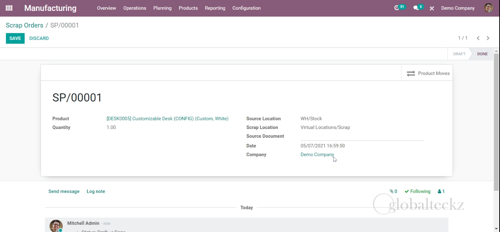500x232 pixels.
Task: Click the Manufacturing app title
Action: [50, 8]
